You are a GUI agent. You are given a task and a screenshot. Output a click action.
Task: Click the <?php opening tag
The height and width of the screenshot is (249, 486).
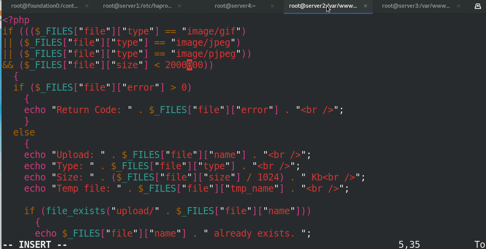(16, 20)
